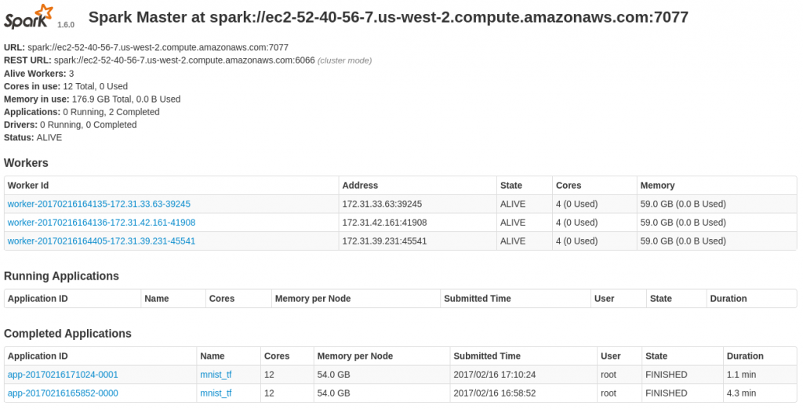The height and width of the screenshot is (409, 803).
Task: Click duration value 4.3 min
Action: tap(742, 393)
